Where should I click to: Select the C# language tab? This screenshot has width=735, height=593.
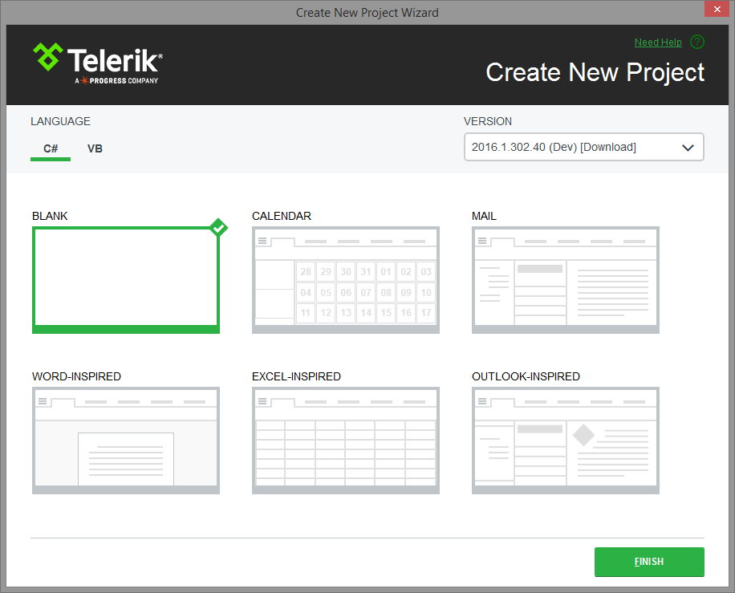[x=50, y=148]
